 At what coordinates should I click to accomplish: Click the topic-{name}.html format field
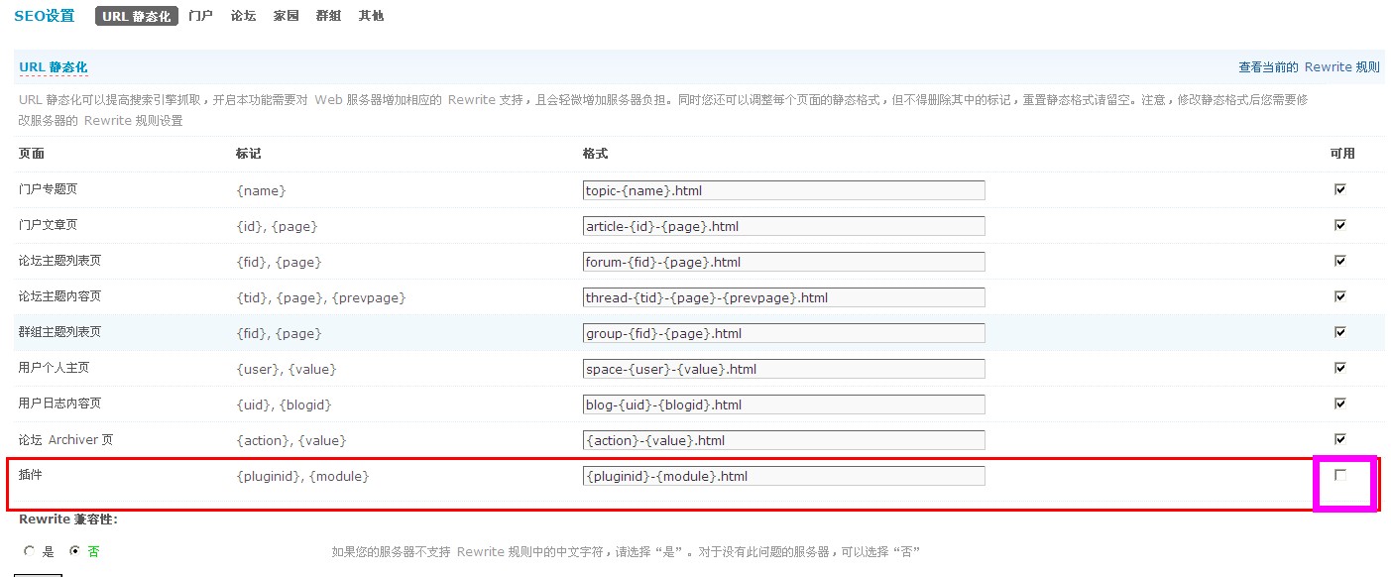coord(784,190)
